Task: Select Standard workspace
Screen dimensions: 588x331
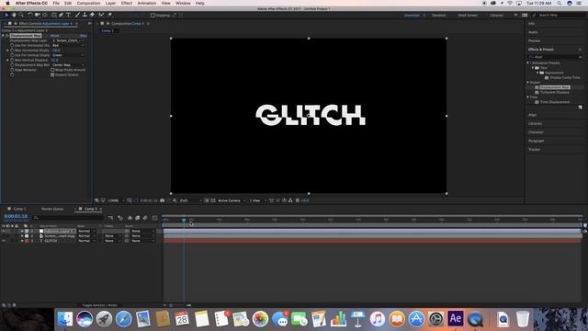Action: 438,16
